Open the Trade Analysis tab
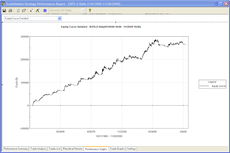The image size is (230, 153). coord(38,149)
